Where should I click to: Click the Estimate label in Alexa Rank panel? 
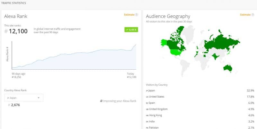pos(129,15)
